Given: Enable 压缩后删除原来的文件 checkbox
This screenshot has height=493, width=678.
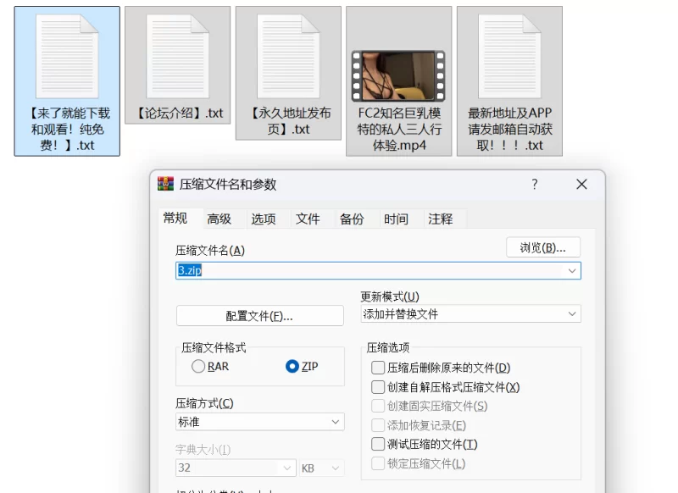Looking at the screenshot, I should pos(378,368).
